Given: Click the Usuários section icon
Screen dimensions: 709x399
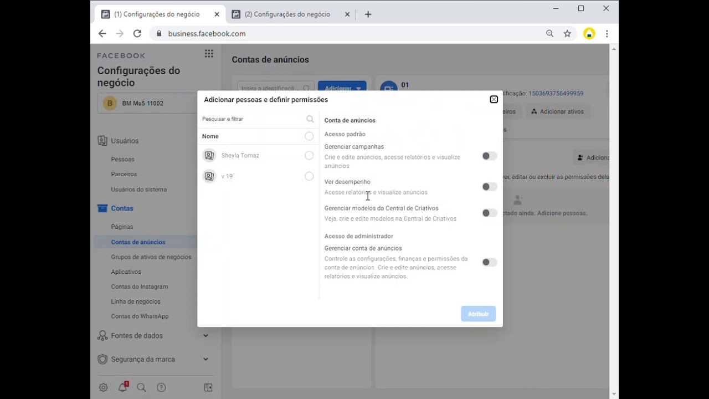Looking at the screenshot, I should (x=102, y=141).
